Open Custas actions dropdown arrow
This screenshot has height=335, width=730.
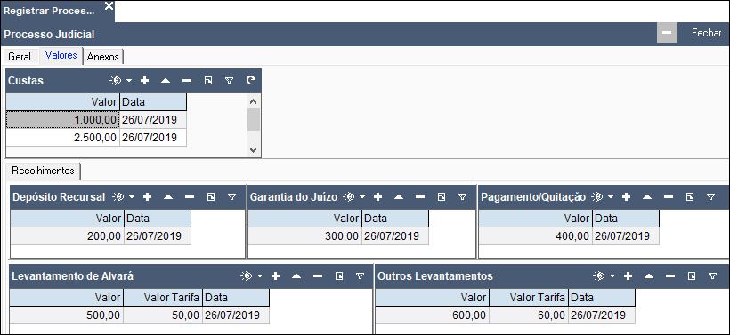click(x=129, y=80)
